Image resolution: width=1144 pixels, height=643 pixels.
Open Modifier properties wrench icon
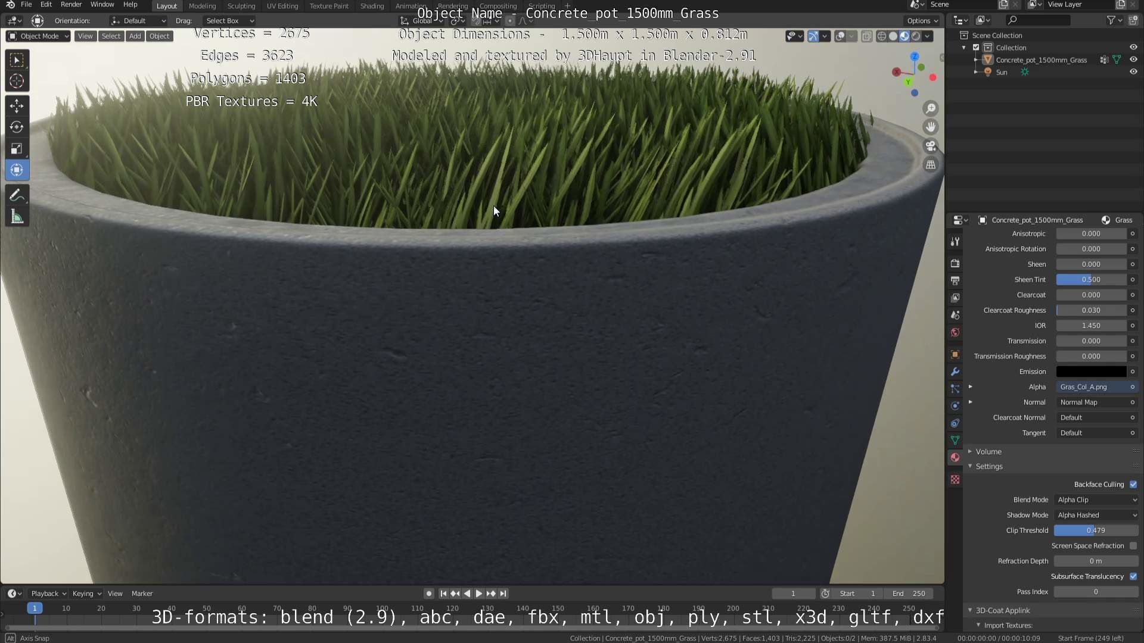[955, 372]
